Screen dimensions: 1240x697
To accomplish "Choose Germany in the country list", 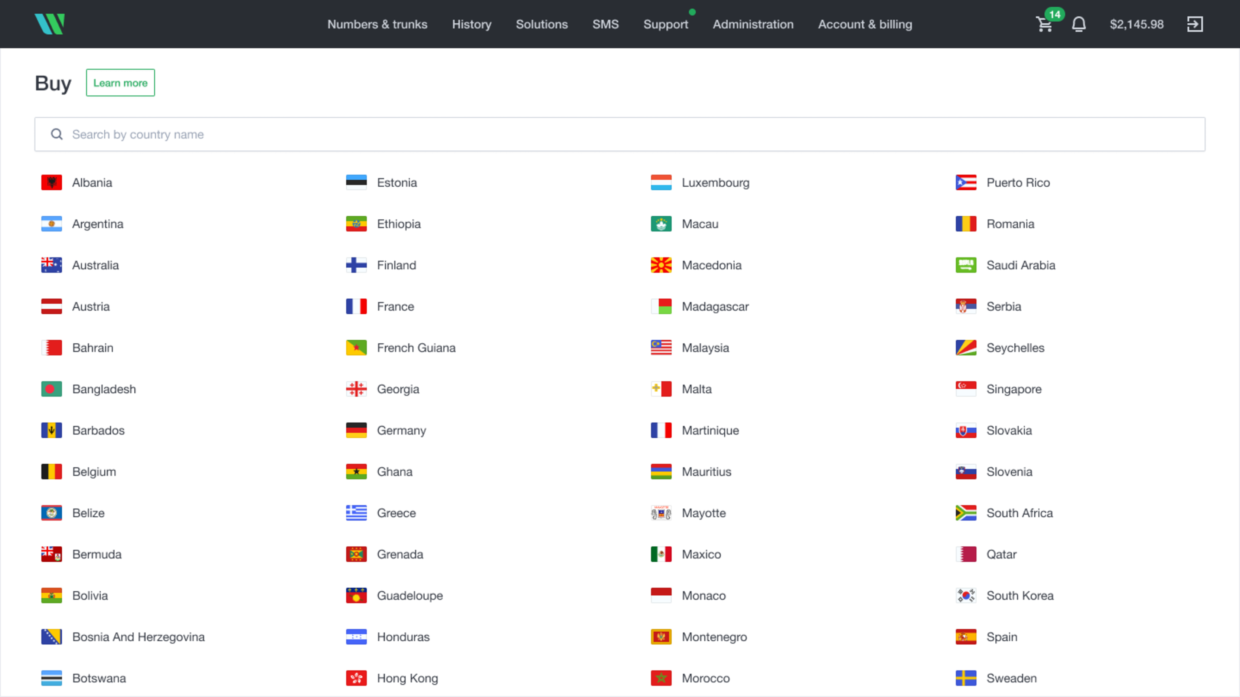I will tap(401, 430).
